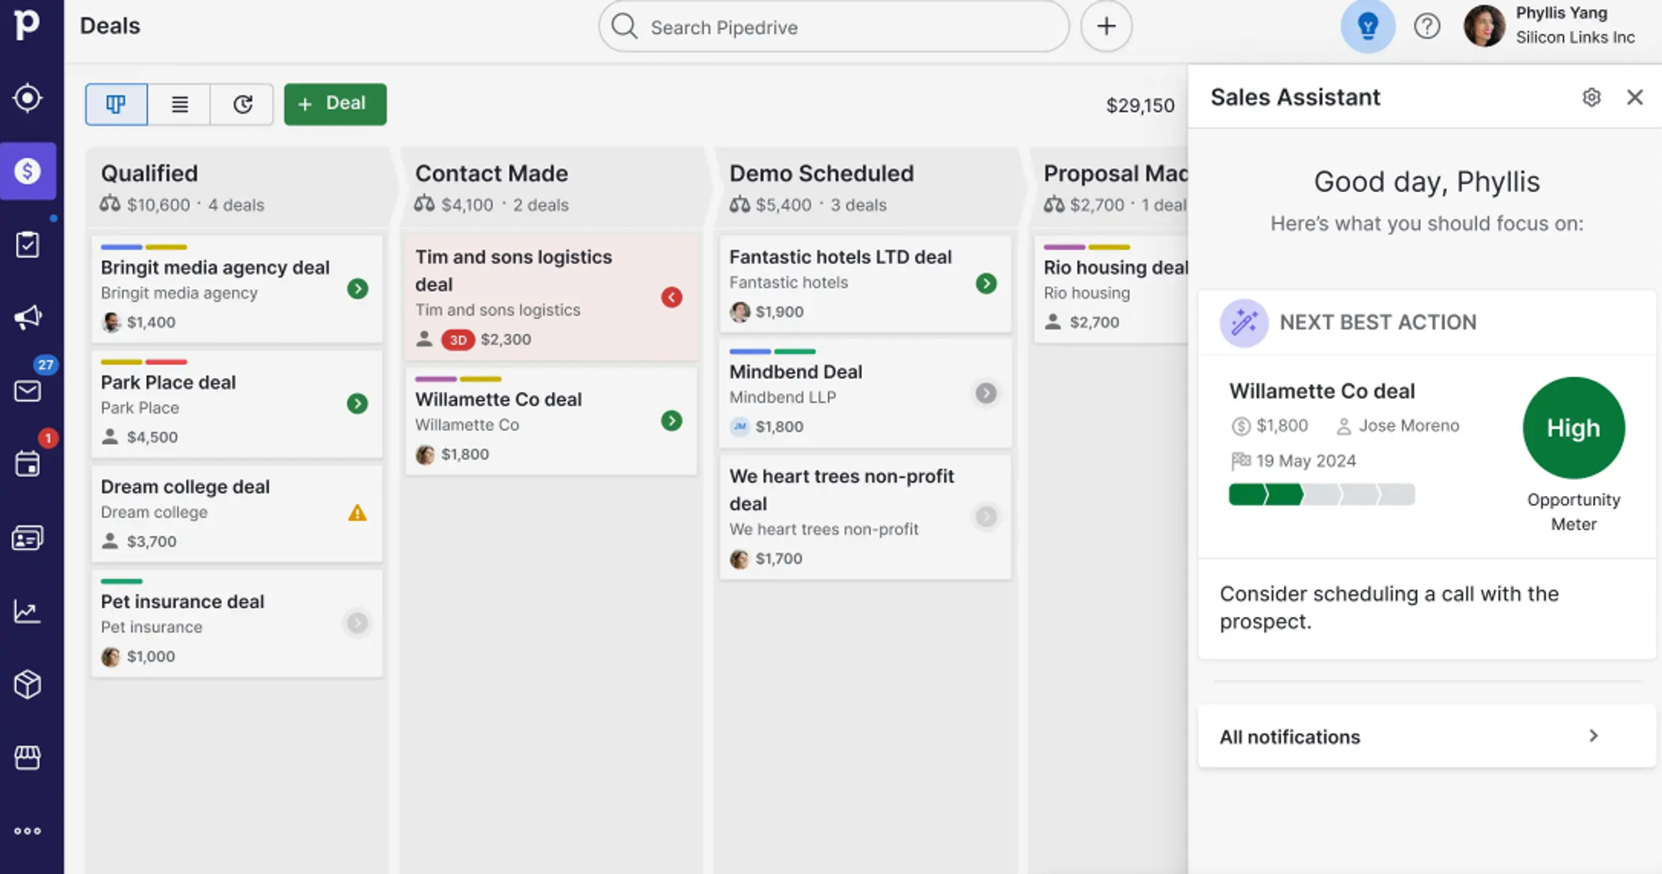Click Bringit media agency blue label
1662x874 pixels.
[x=121, y=247]
